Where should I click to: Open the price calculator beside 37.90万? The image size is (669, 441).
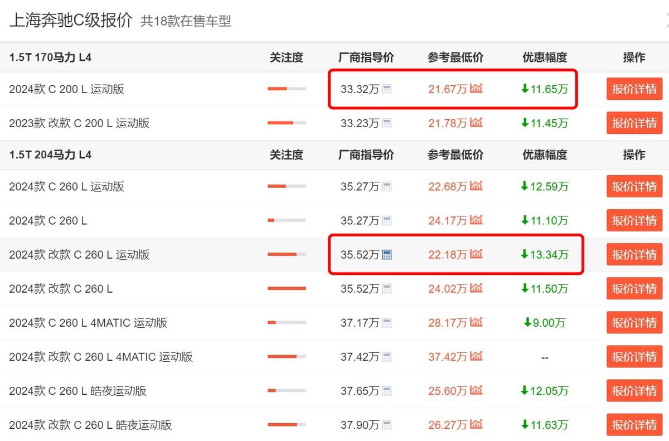387,425
